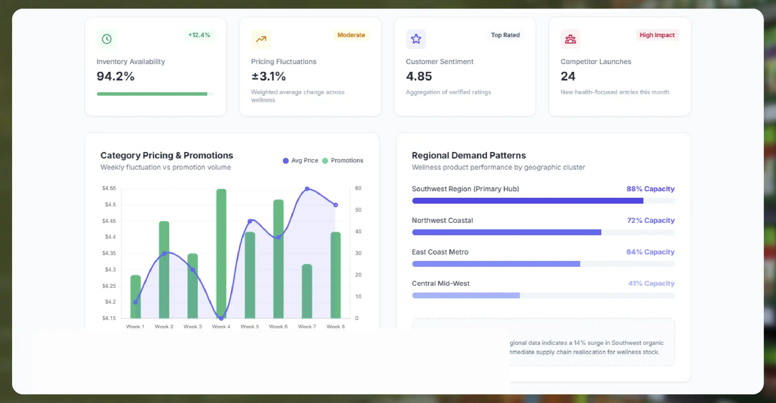Click the Regional Demand Patterns title
776x403 pixels.
tap(469, 155)
